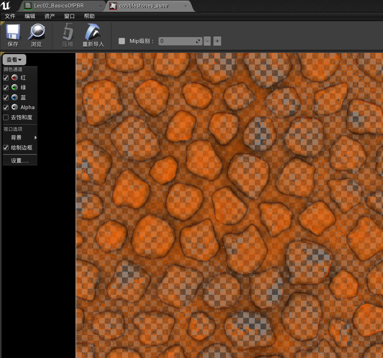
Task: Click the Unreal Engine logo icon
Action: 6,5
